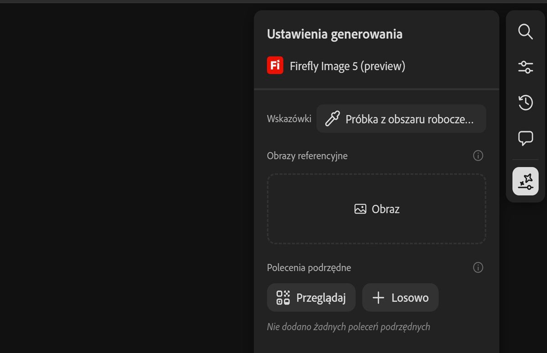Click the 'Wskazówki' label
547x353 pixels.
[289, 119]
